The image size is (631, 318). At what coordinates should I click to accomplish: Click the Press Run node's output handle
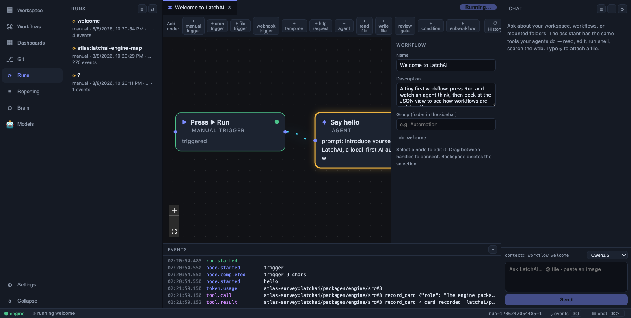click(x=285, y=132)
